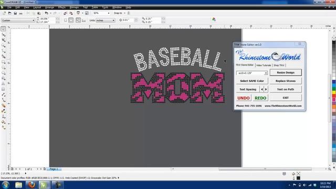Select the Text tool in the toolbox

pos(3,84)
